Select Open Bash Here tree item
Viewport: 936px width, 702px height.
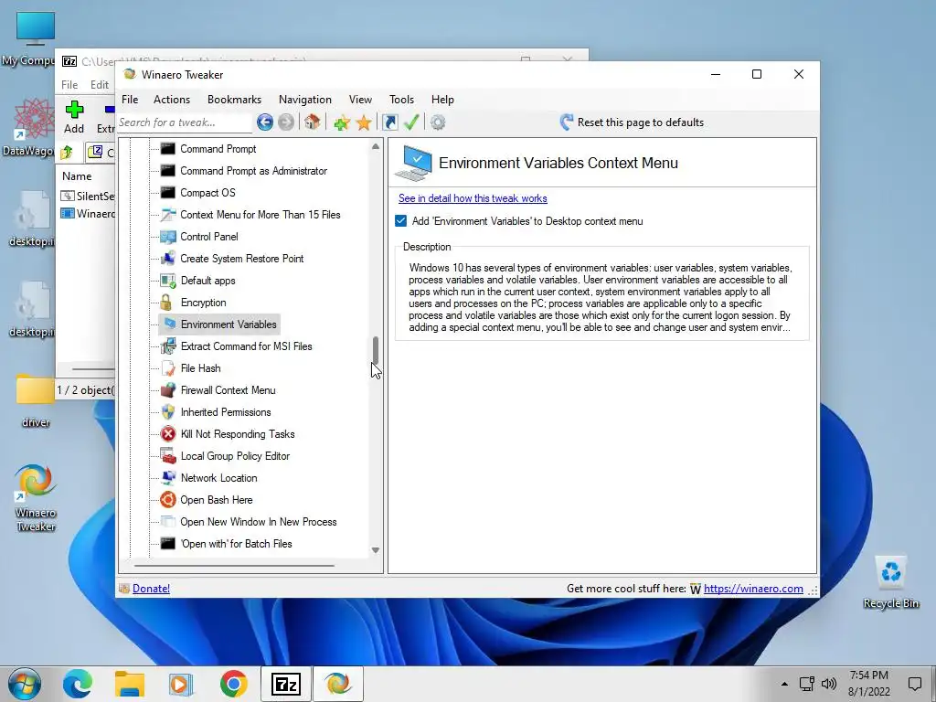coord(217,500)
